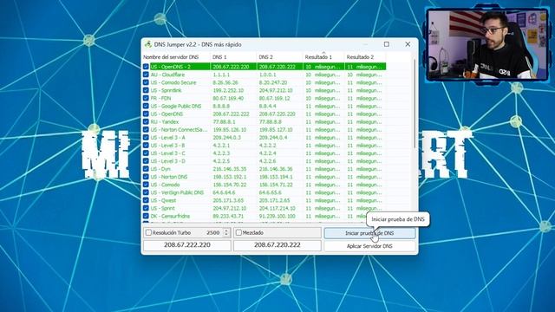Screen dimensions: 555x312
Task: Sort by Nombre del servidor DNS column
Action: [176, 57]
